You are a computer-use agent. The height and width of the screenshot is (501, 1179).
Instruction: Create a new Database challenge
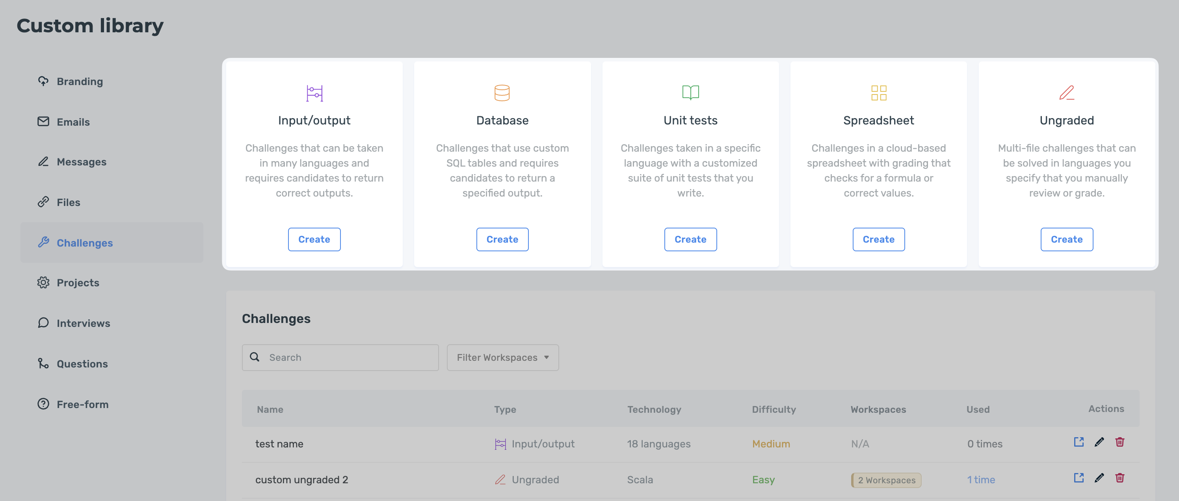[x=502, y=239]
